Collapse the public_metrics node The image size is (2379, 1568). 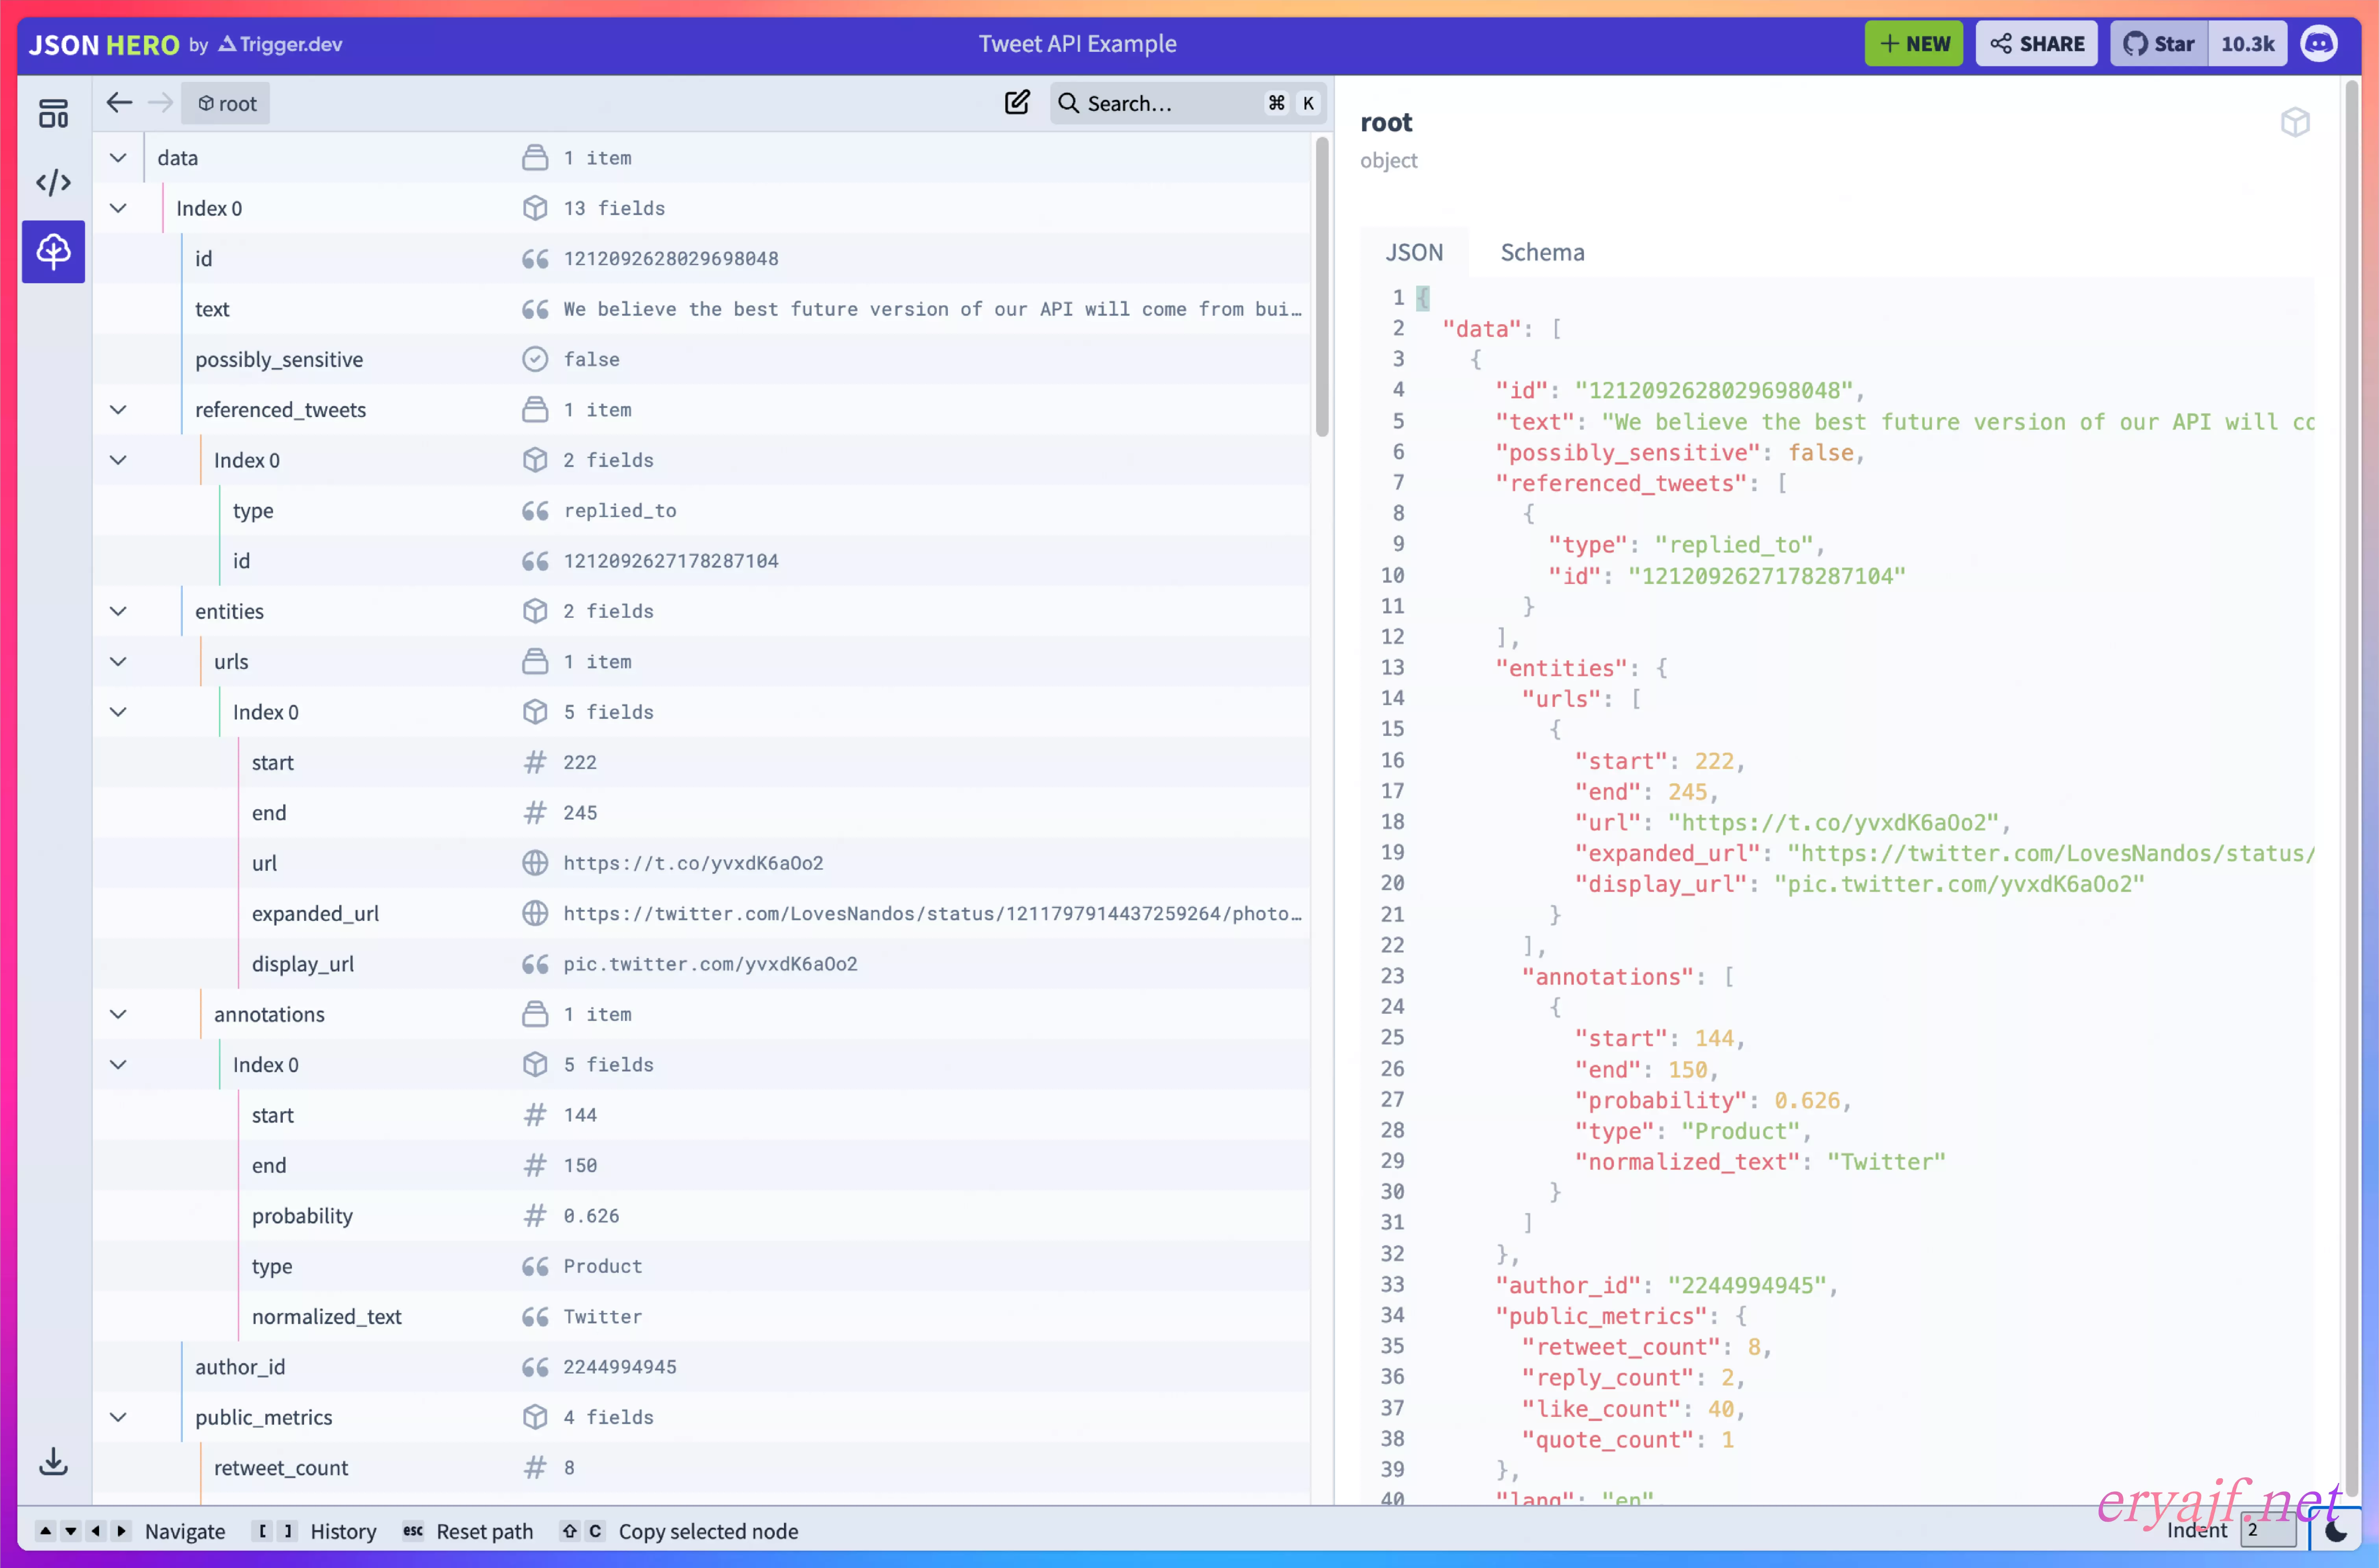coord(118,1417)
